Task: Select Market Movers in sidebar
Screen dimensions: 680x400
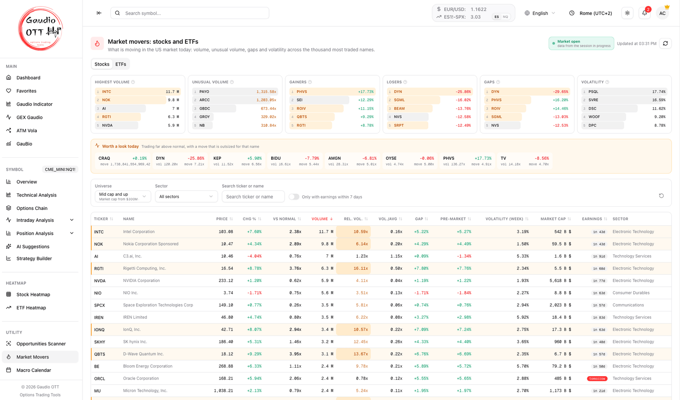Action: pos(40,357)
